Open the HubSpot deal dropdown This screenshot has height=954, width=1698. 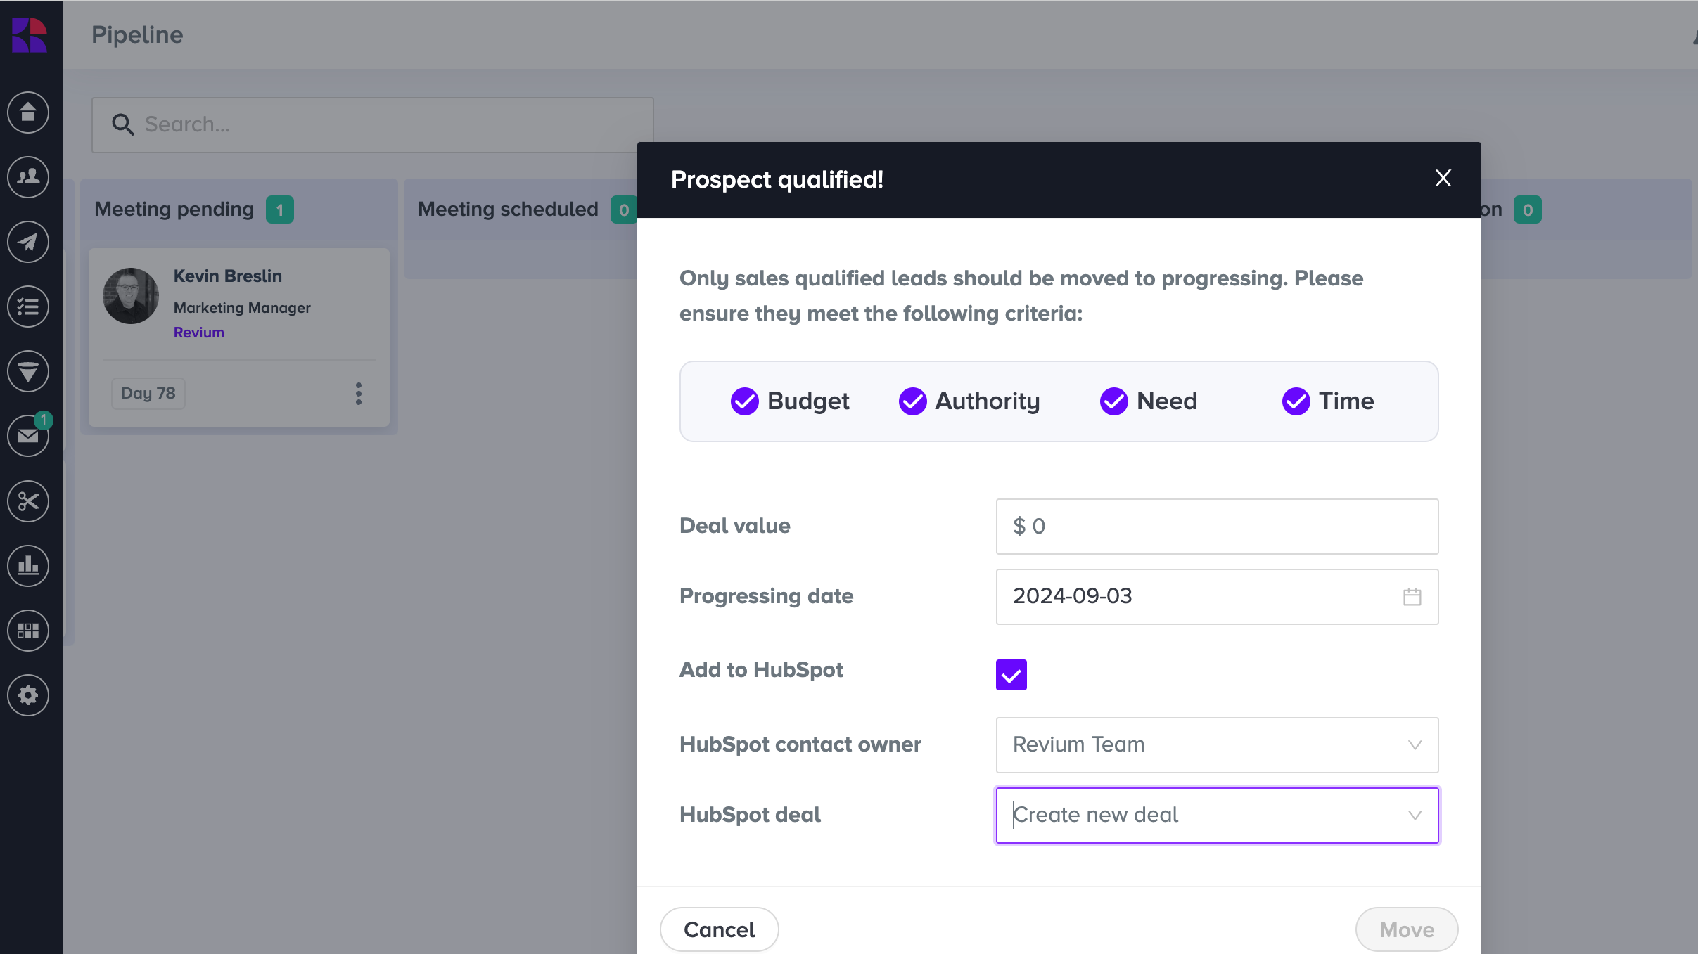[1217, 816]
